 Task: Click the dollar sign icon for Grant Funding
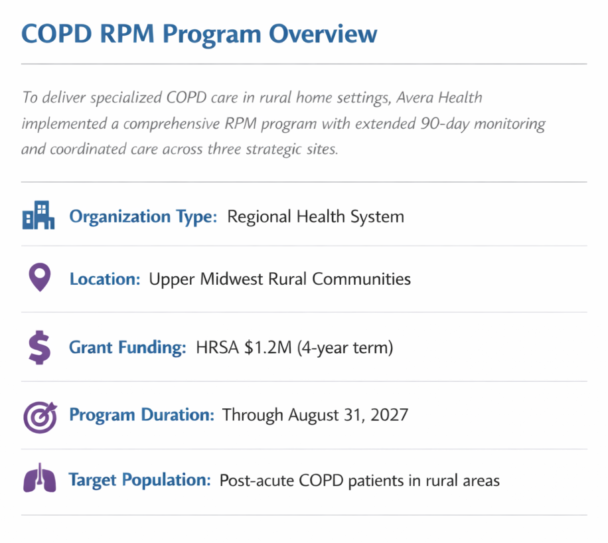(39, 346)
